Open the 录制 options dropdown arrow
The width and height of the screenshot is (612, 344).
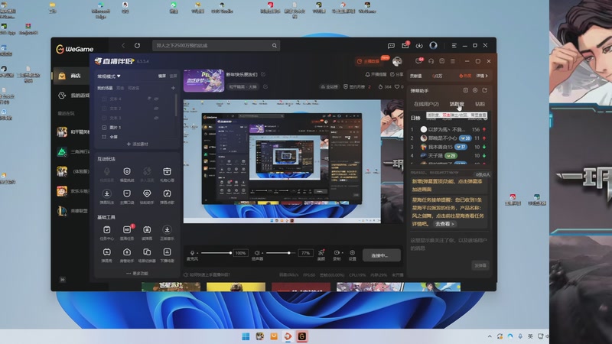[342, 253]
